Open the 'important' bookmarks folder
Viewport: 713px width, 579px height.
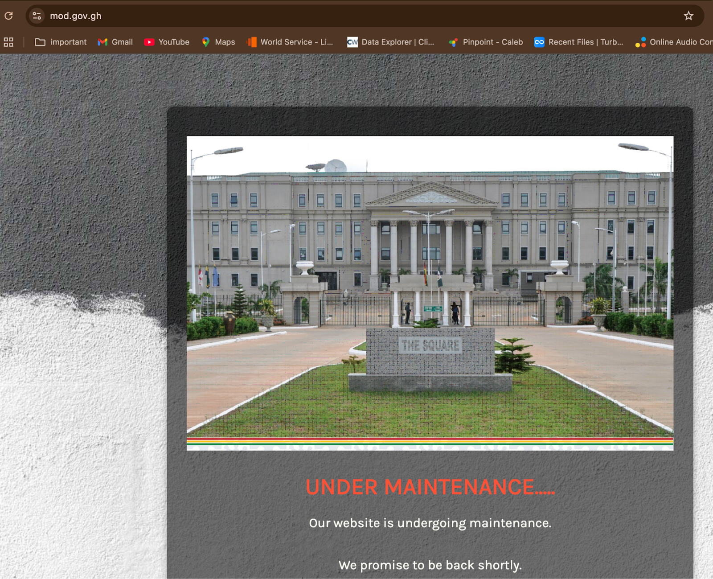point(61,42)
